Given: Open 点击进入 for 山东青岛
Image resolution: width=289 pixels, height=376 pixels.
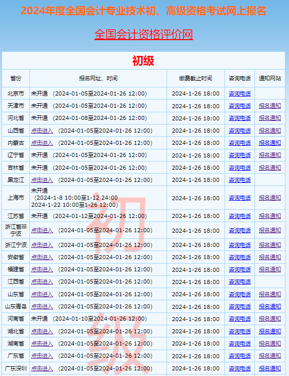Looking at the screenshot, I should 42,306.
